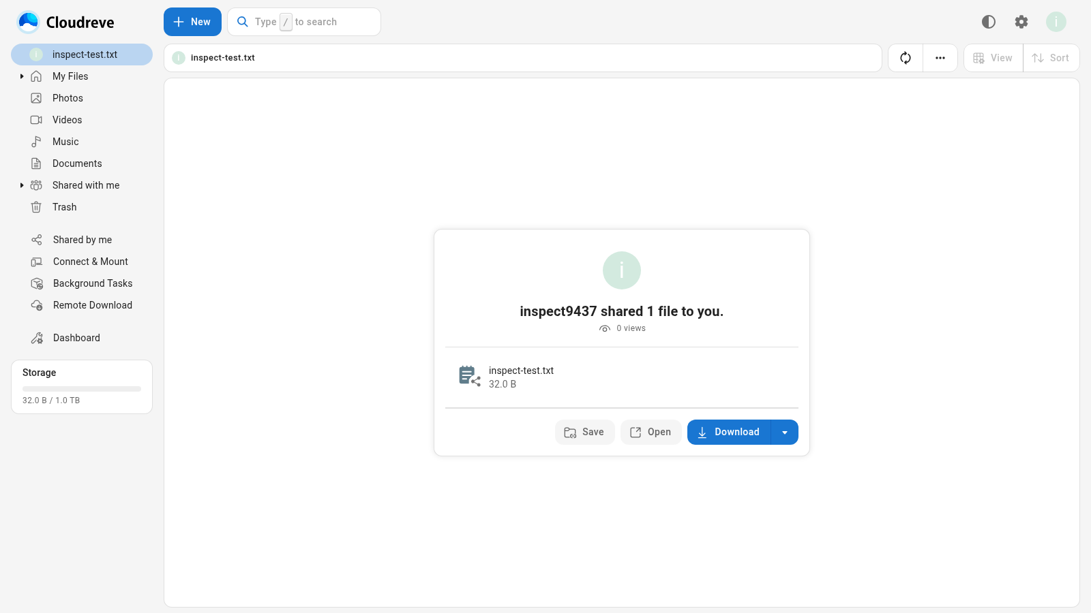Click the New button
This screenshot has height=613, width=1091.
[192, 22]
